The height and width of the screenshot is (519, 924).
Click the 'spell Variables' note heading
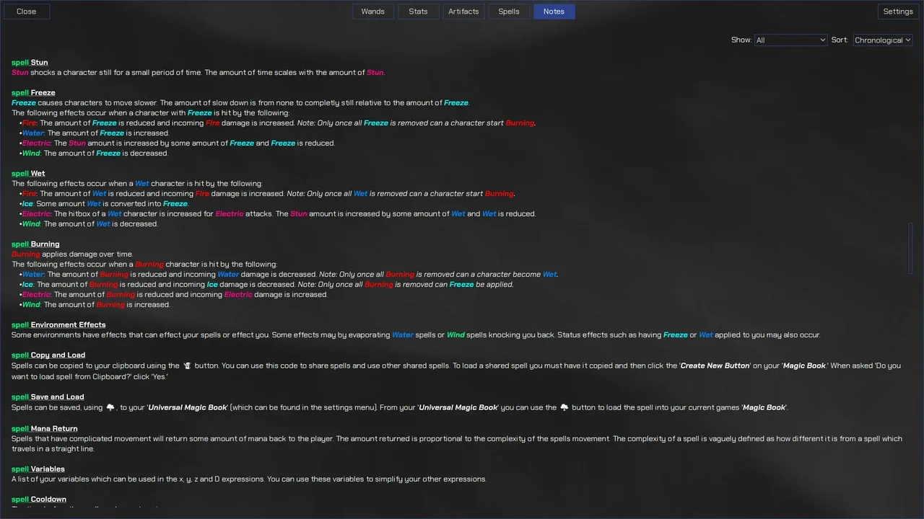(x=38, y=469)
